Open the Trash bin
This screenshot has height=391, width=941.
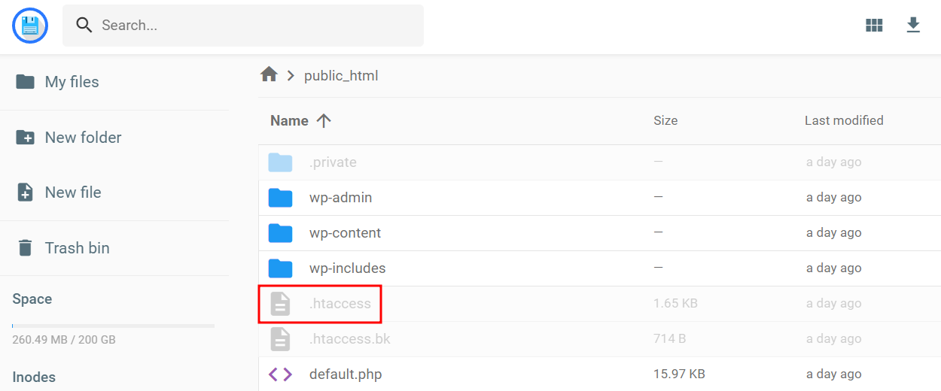tap(77, 248)
